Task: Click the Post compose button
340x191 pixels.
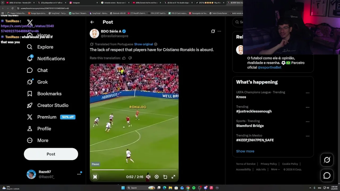Action: click(51, 154)
